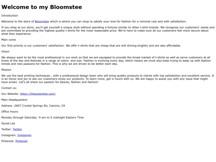Click the Contact us label
Image resolution: width=216 pixels, height=162 pixels.
9,88
